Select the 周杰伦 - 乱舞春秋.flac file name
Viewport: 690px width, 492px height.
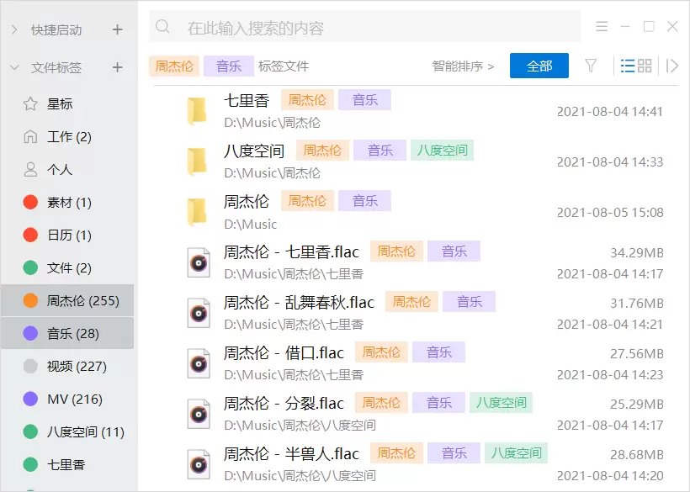pyautogui.click(x=299, y=303)
